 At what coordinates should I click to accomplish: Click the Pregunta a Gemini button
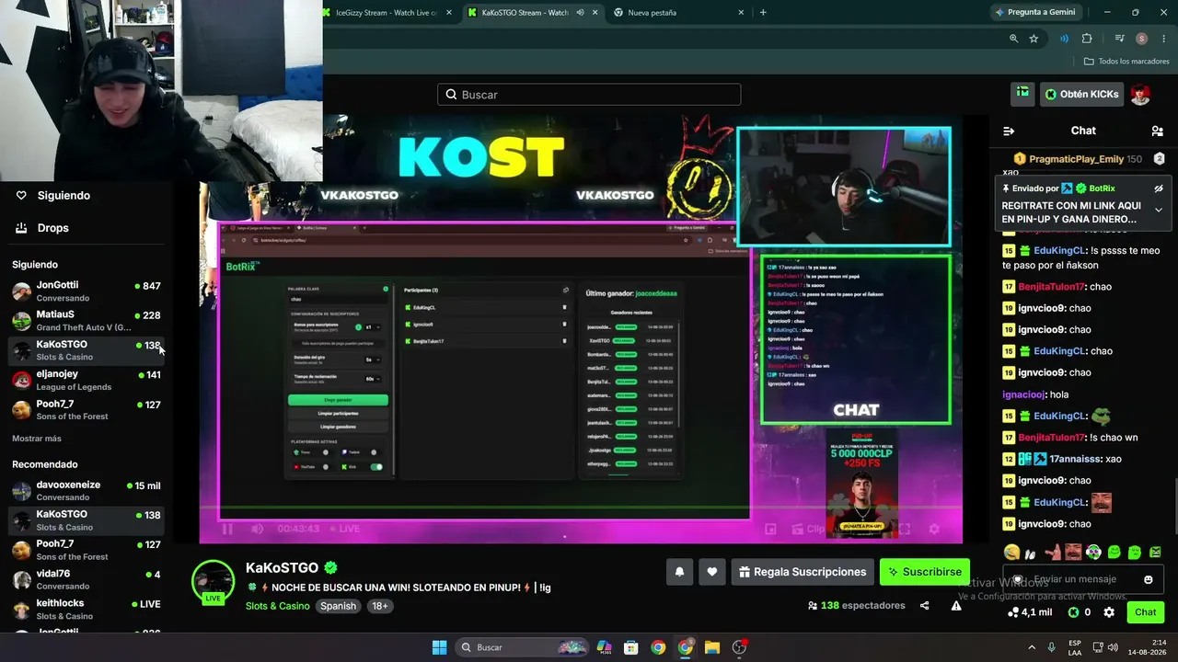tap(1034, 13)
